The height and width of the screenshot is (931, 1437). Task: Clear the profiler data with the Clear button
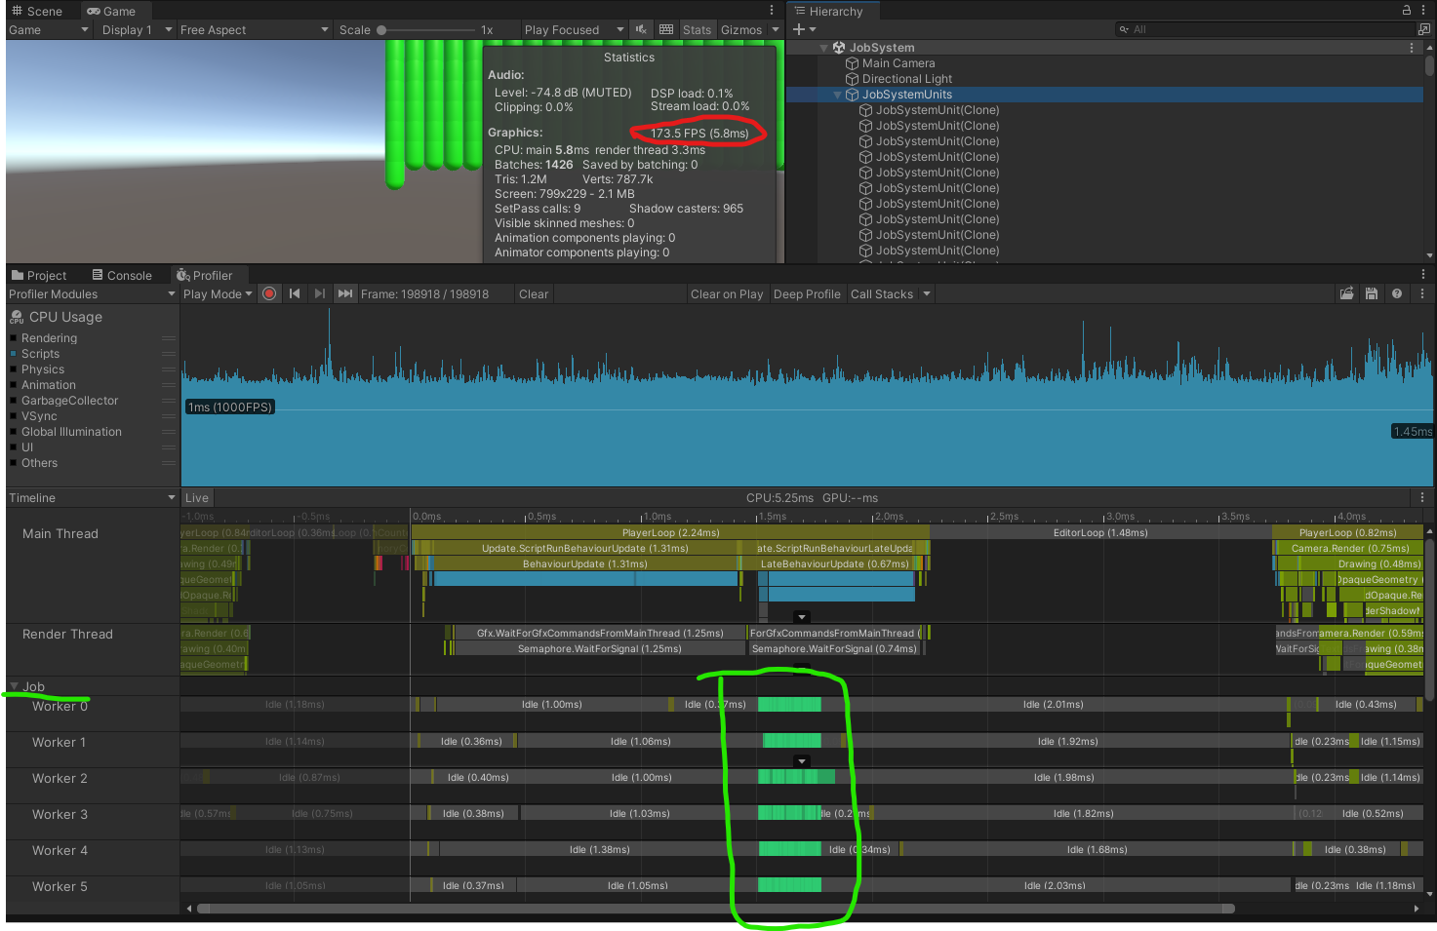tap(533, 293)
